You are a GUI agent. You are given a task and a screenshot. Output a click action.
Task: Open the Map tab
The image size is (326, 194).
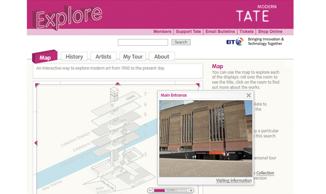point(45,57)
